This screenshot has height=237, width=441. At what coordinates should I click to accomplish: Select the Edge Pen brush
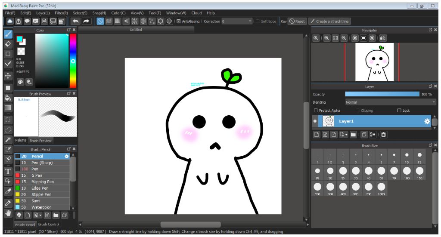pyautogui.click(x=42, y=188)
